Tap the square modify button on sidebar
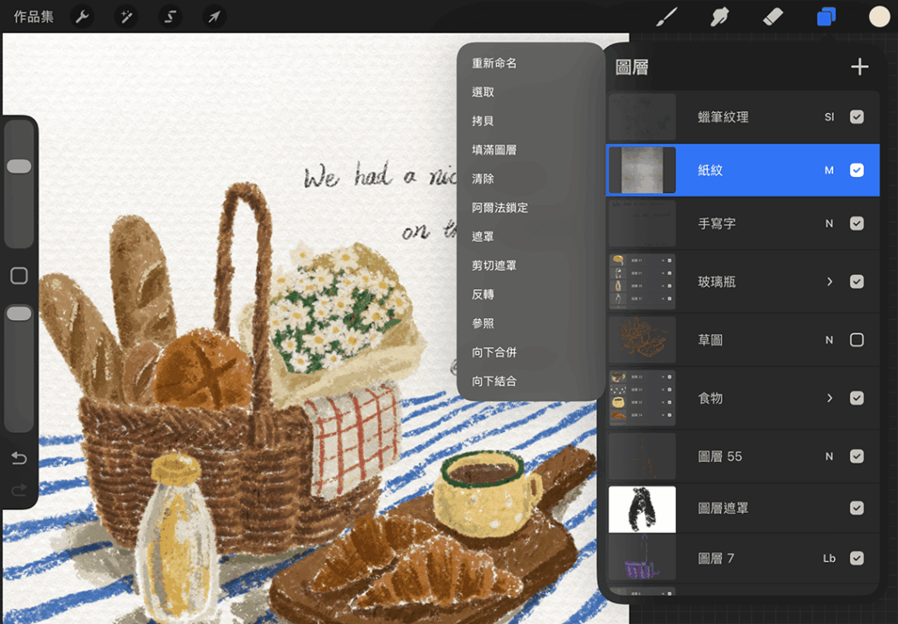The width and height of the screenshot is (898, 624). click(x=19, y=276)
